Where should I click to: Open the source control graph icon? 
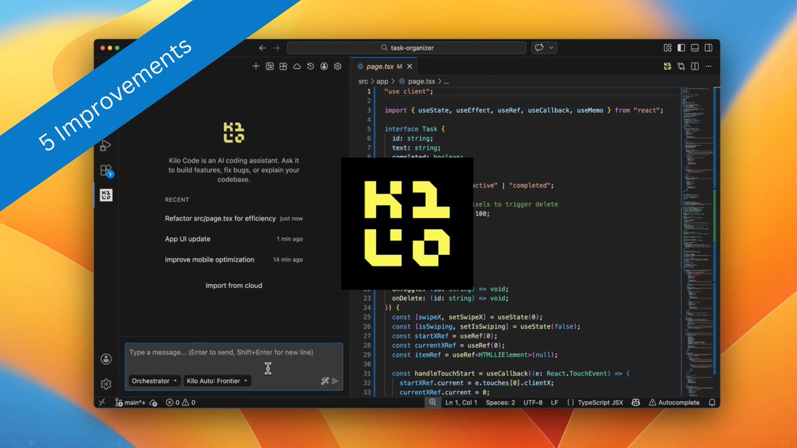pyautogui.click(x=681, y=66)
